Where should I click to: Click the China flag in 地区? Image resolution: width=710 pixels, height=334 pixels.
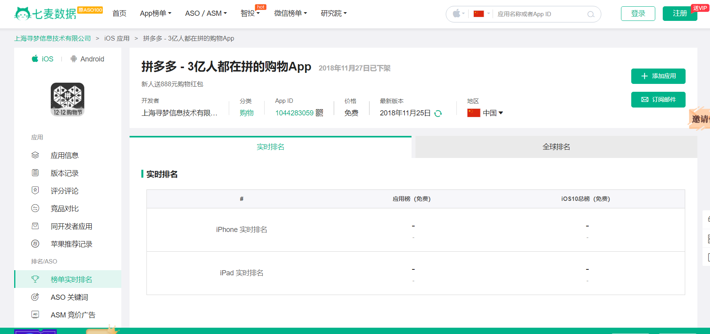pyautogui.click(x=474, y=113)
